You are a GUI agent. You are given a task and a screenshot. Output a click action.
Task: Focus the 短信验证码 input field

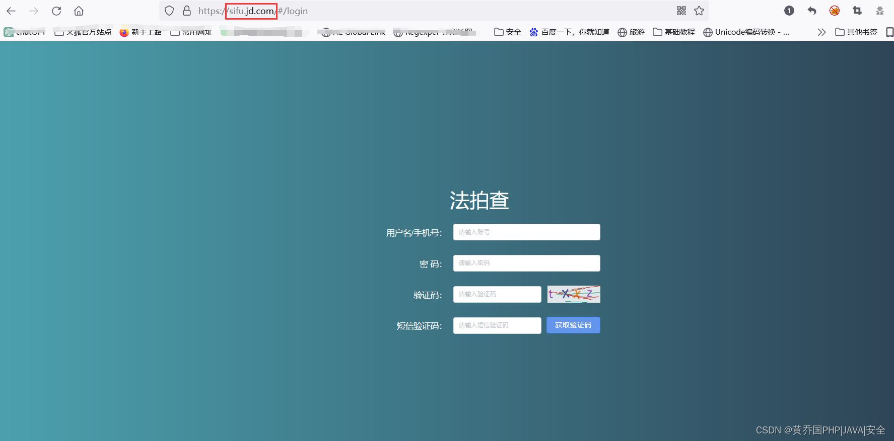click(x=497, y=325)
